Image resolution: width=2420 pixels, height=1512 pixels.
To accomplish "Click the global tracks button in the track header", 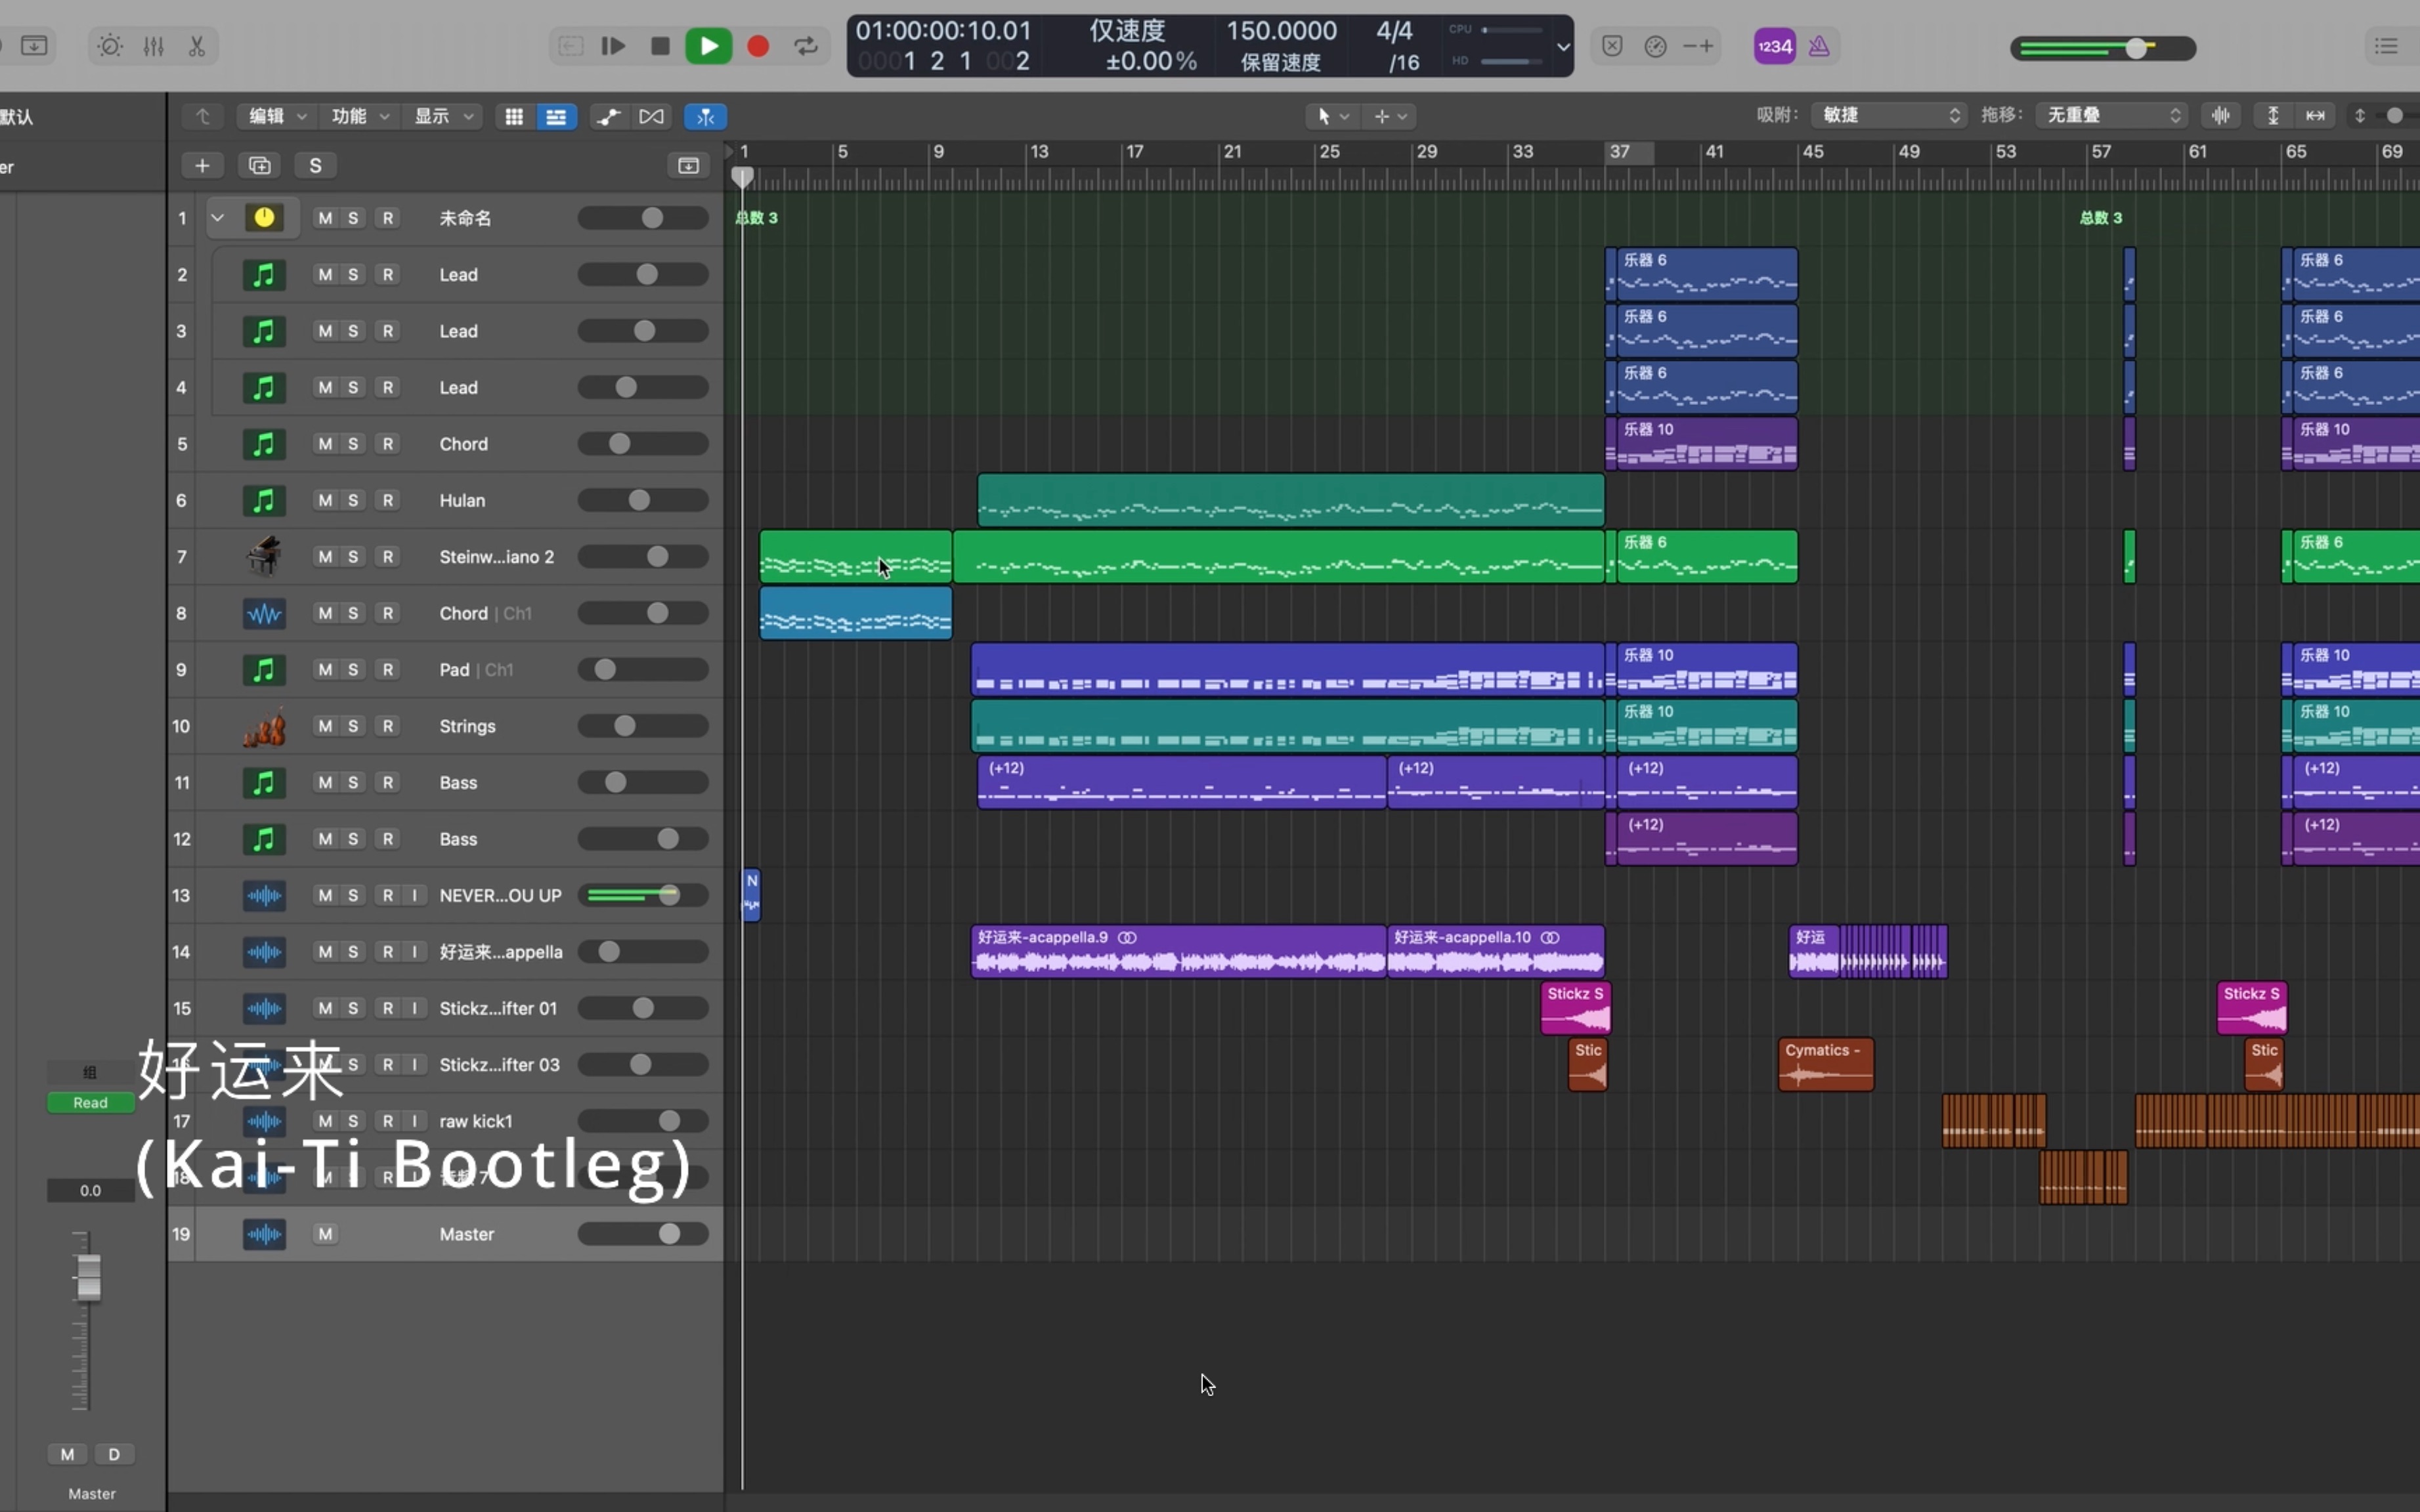I will pos(688,165).
